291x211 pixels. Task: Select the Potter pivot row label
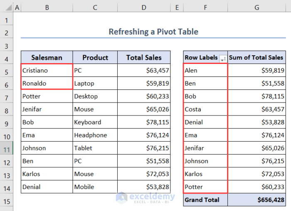tap(205, 187)
